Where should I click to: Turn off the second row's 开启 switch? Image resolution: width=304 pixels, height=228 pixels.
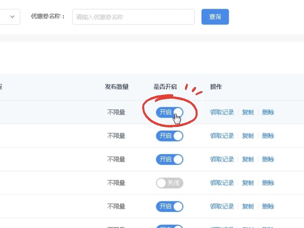tap(169, 136)
